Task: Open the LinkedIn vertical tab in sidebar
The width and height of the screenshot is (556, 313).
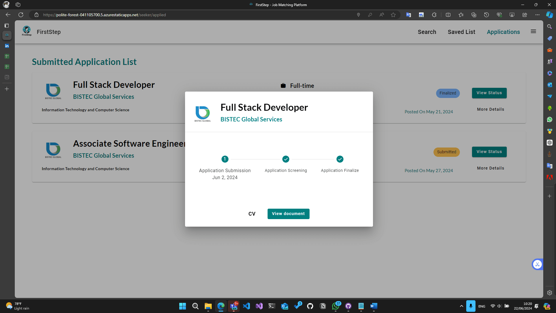Action: (7, 46)
